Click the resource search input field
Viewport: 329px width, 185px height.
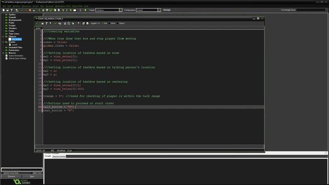click(x=22, y=170)
